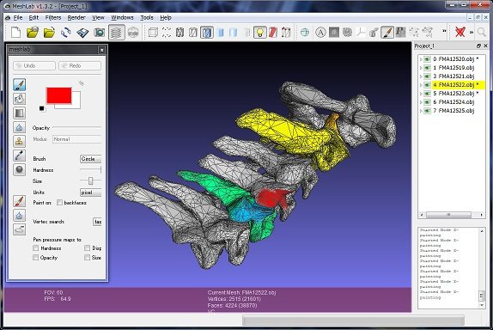Click the Undo button
The height and width of the screenshot is (330, 493).
[x=34, y=66]
